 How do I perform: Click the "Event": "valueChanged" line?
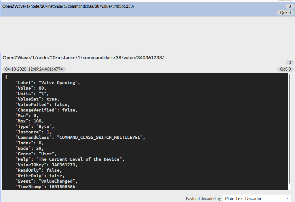[47, 181]
